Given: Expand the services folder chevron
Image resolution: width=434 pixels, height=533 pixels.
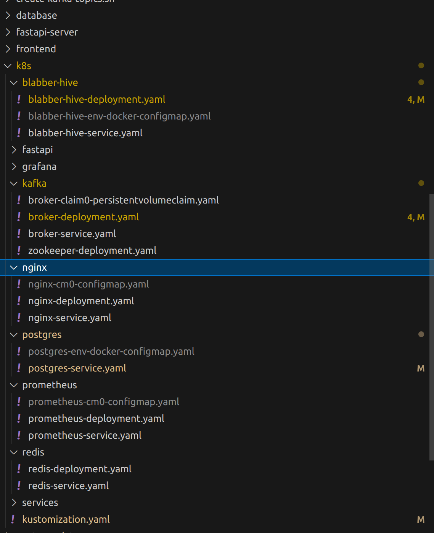Looking at the screenshot, I should [14, 502].
